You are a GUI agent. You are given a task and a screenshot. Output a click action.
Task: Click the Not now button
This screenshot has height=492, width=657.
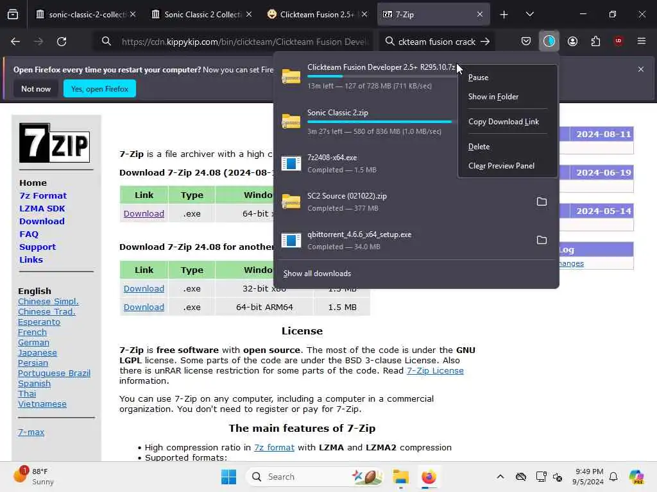pos(36,88)
